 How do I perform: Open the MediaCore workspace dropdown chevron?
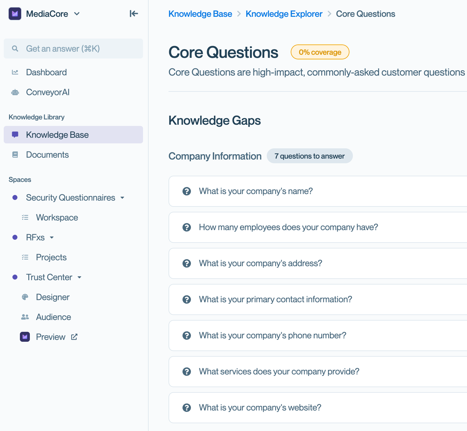tap(77, 14)
